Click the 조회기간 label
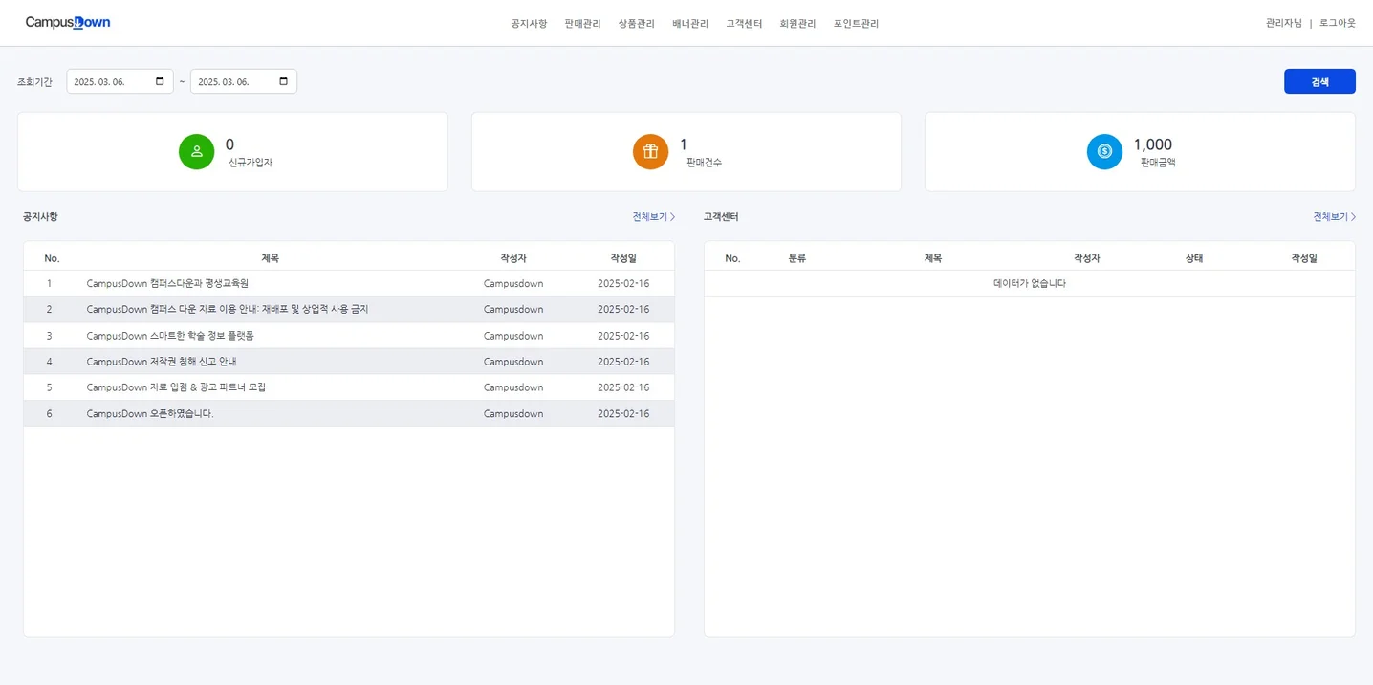Image resolution: width=1373 pixels, height=685 pixels. click(34, 82)
